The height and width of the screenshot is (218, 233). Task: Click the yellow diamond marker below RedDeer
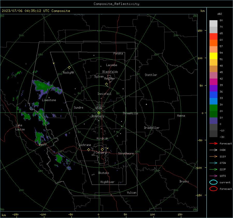tap(107, 84)
